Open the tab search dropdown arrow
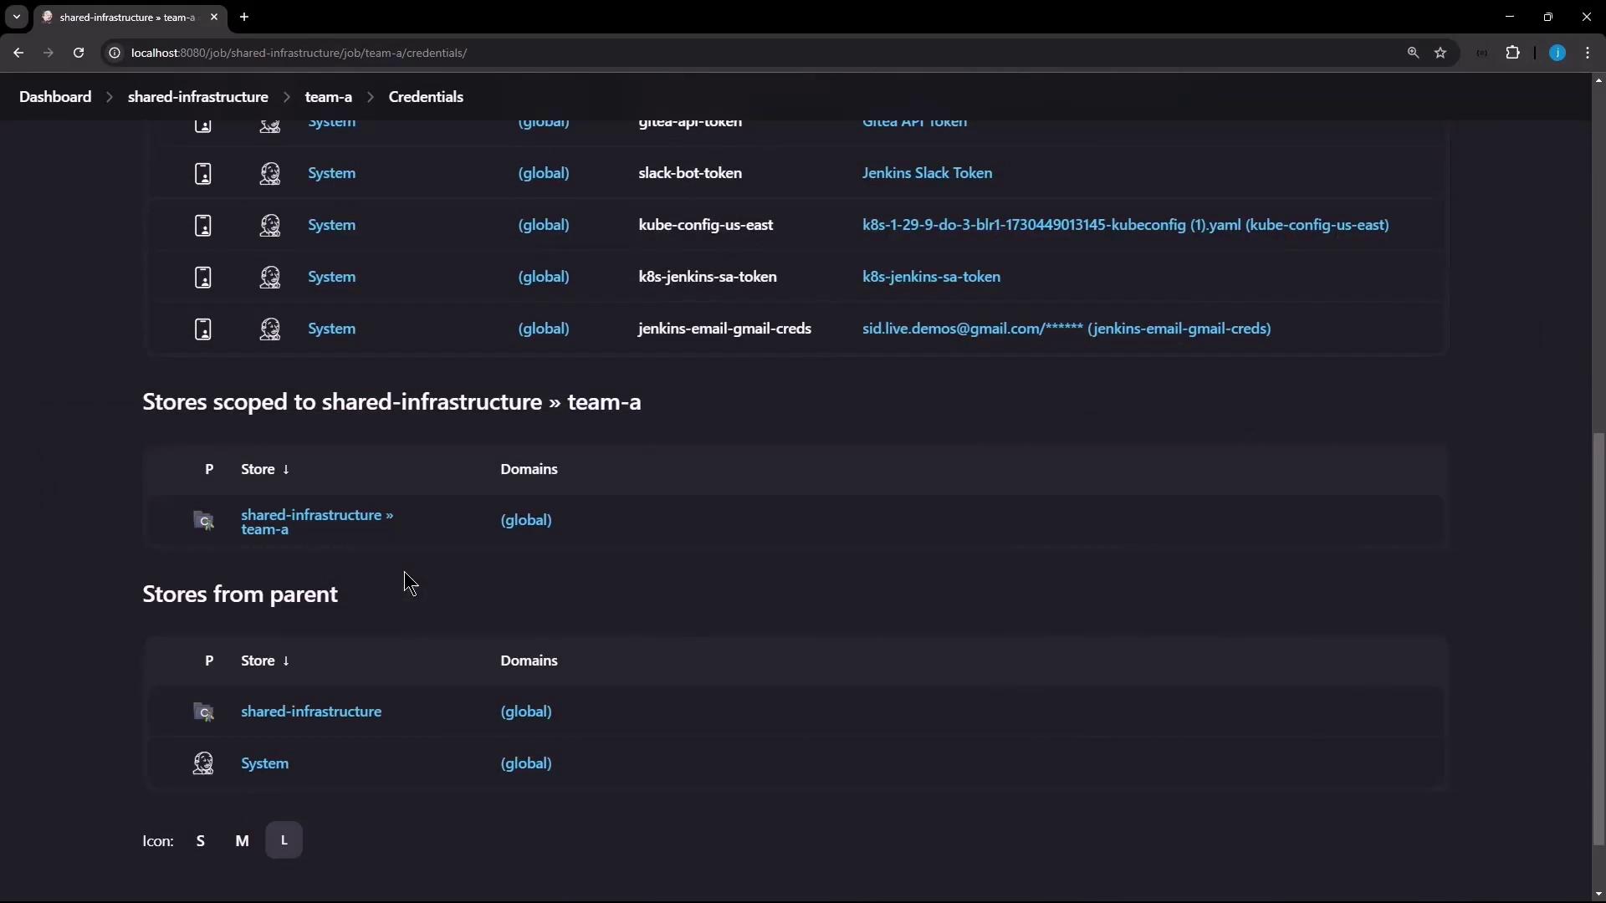The image size is (1606, 903). [17, 17]
